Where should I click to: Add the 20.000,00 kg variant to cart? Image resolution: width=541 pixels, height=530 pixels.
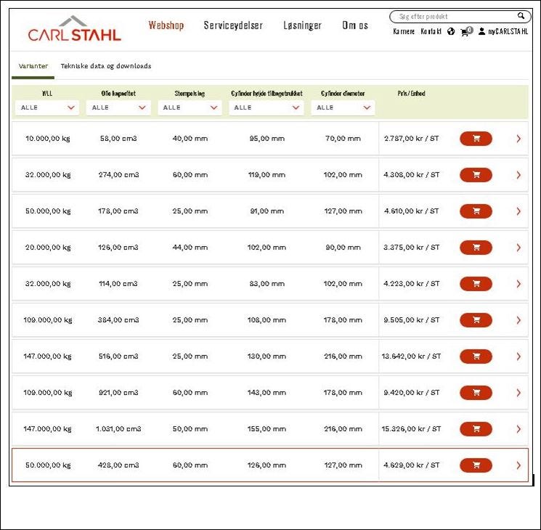476,248
